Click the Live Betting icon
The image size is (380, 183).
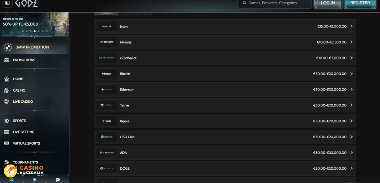tap(7, 132)
